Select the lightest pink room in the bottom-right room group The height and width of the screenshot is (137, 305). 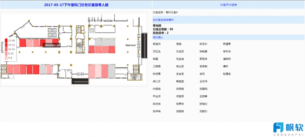click(98, 71)
